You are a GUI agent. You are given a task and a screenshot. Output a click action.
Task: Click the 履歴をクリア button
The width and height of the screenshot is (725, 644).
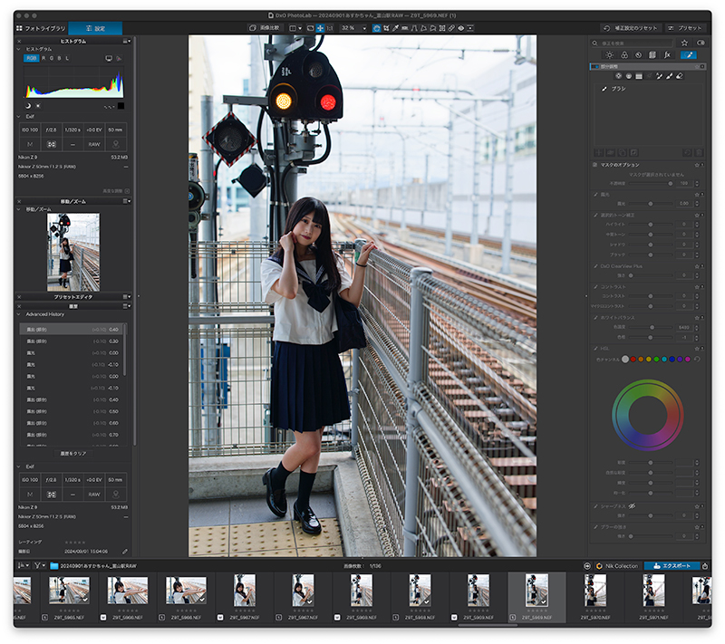[74, 453]
